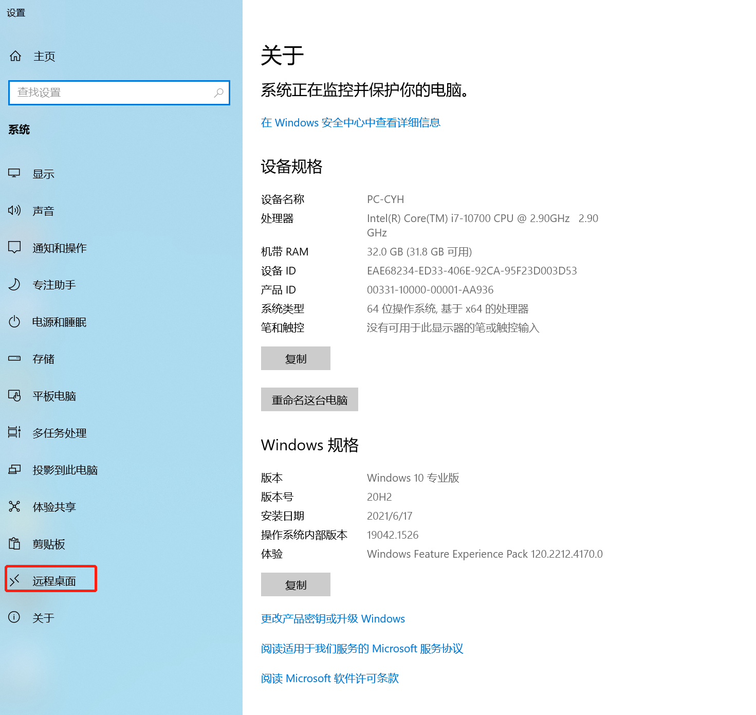
Task: Click the search magnifier icon
Action: 219,93
